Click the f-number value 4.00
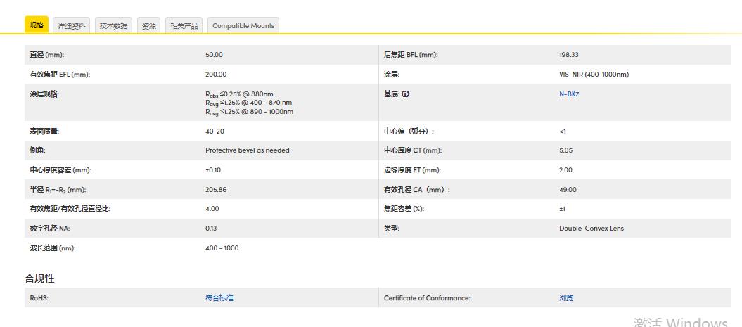The height and width of the screenshot is (327, 742). [x=212, y=209]
